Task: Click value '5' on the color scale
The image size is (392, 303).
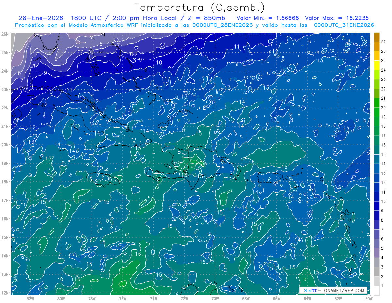Action: 382,248
